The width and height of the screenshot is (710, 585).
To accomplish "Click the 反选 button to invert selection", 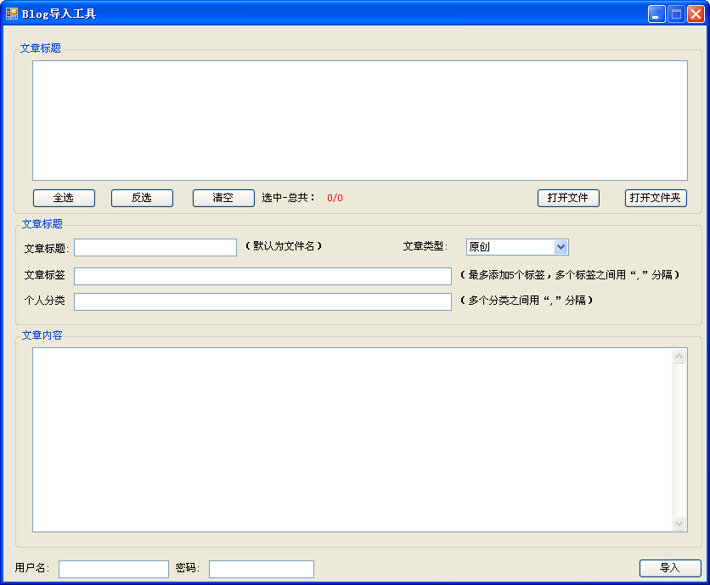I will pos(141,198).
